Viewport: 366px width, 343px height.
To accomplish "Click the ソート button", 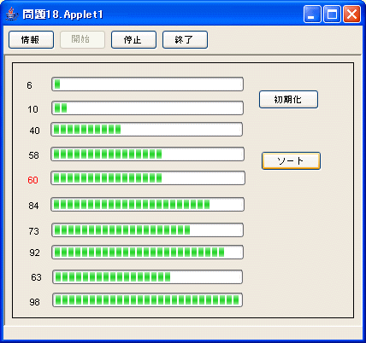I will [291, 161].
